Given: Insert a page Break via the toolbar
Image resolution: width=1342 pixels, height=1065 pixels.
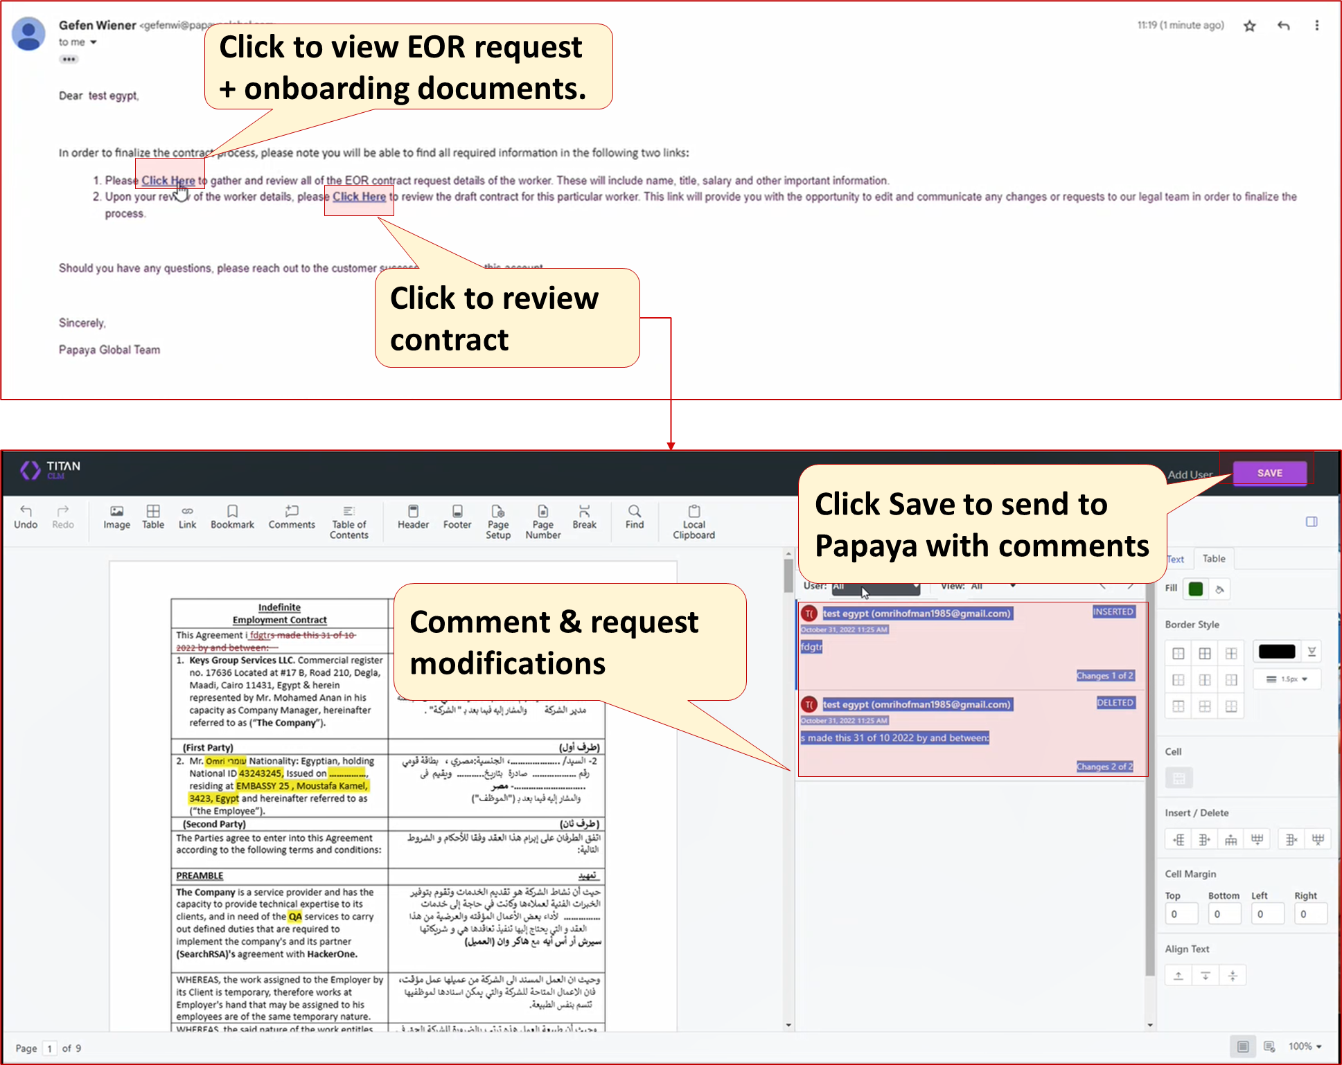Looking at the screenshot, I should pos(585,518).
